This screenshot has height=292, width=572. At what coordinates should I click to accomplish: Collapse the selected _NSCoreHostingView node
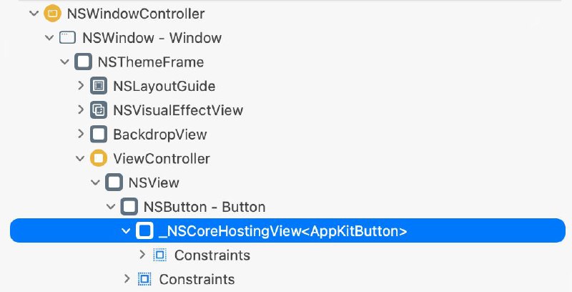pyautogui.click(x=127, y=231)
